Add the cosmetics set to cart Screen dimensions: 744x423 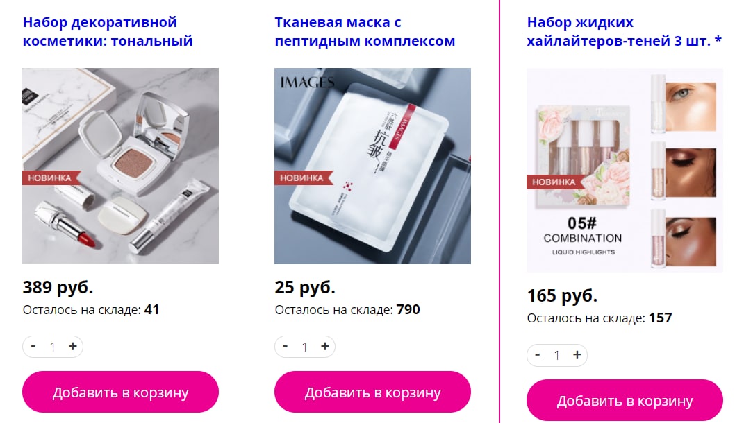(x=120, y=392)
